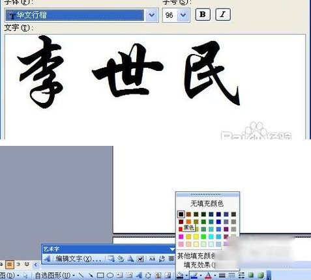Pick the bright green swatch

(203, 236)
